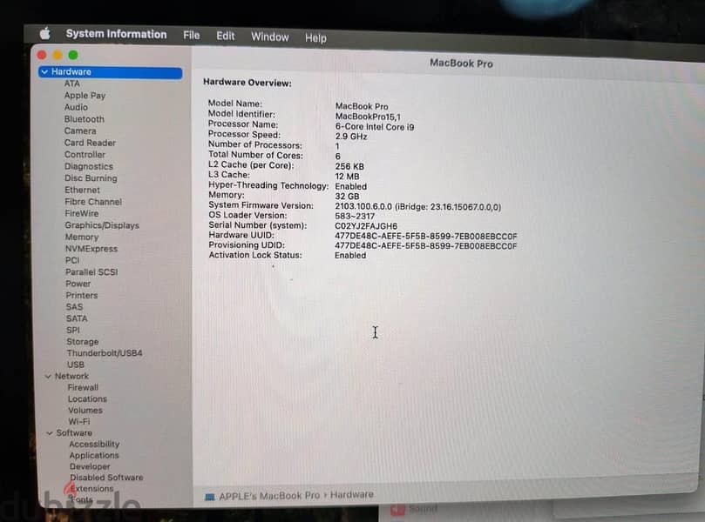The height and width of the screenshot is (522, 705).
Task: Select PCI in the sidebar
Action: pos(72,260)
